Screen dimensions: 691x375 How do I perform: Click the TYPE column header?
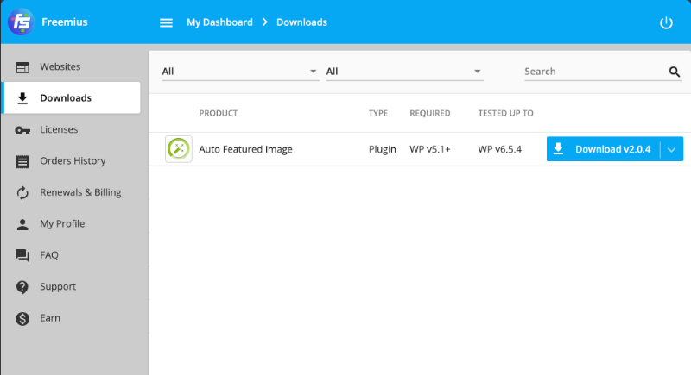[378, 114]
